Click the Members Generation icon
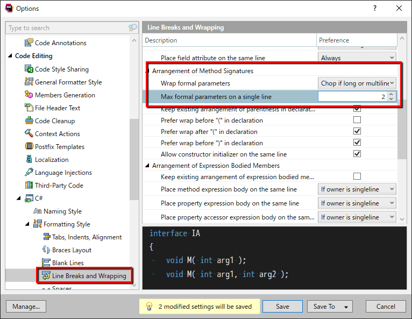 coord(29,95)
